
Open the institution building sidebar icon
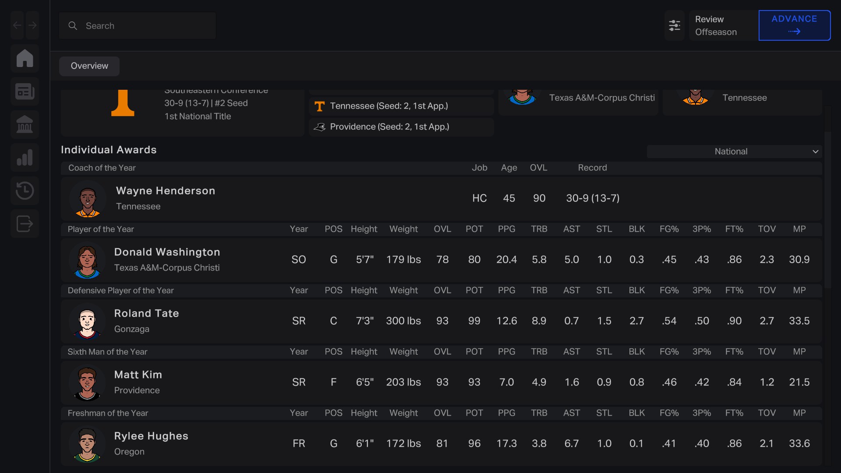(x=25, y=125)
